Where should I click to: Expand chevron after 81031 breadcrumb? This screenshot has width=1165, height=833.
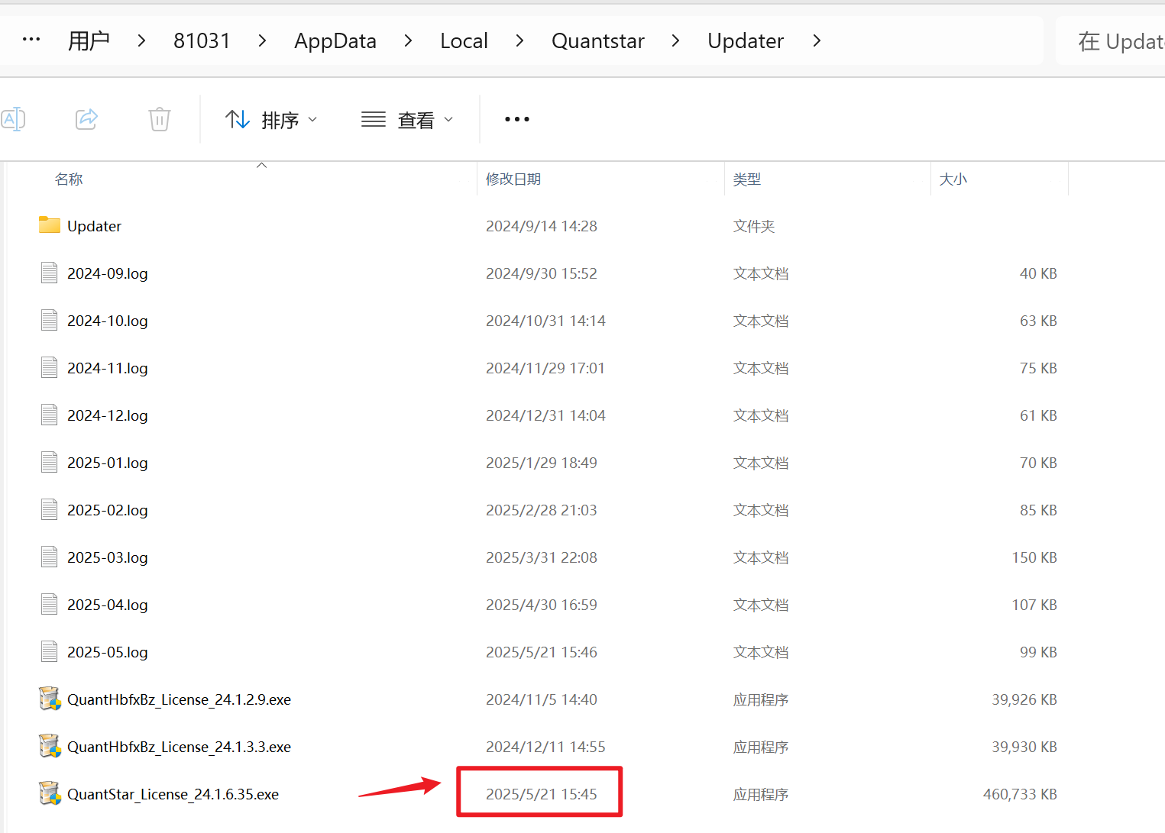262,40
